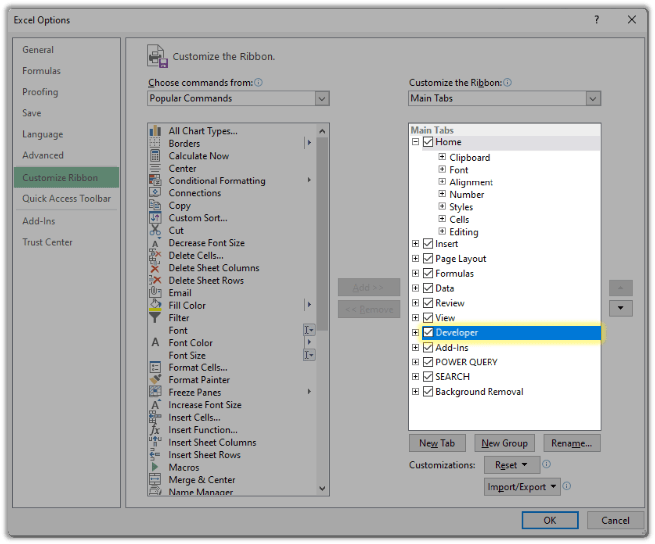Screen dimensions: 655x544
Task: Click the scissors Cut icon
Action: click(x=155, y=230)
